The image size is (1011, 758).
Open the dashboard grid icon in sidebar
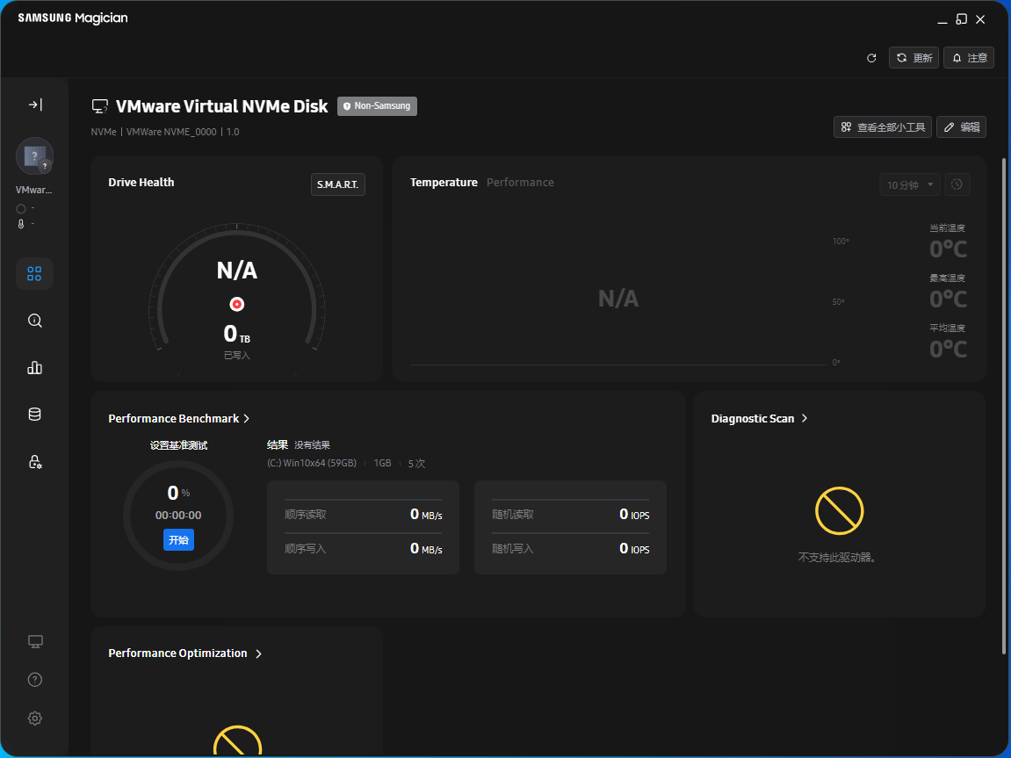coord(34,274)
